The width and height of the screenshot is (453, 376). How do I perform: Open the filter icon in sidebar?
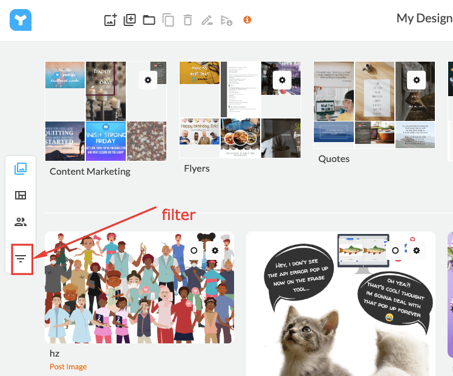click(21, 259)
